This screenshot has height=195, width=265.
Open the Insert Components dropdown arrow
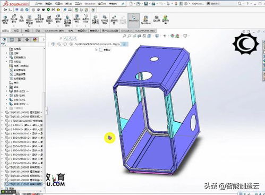tap(14, 26)
